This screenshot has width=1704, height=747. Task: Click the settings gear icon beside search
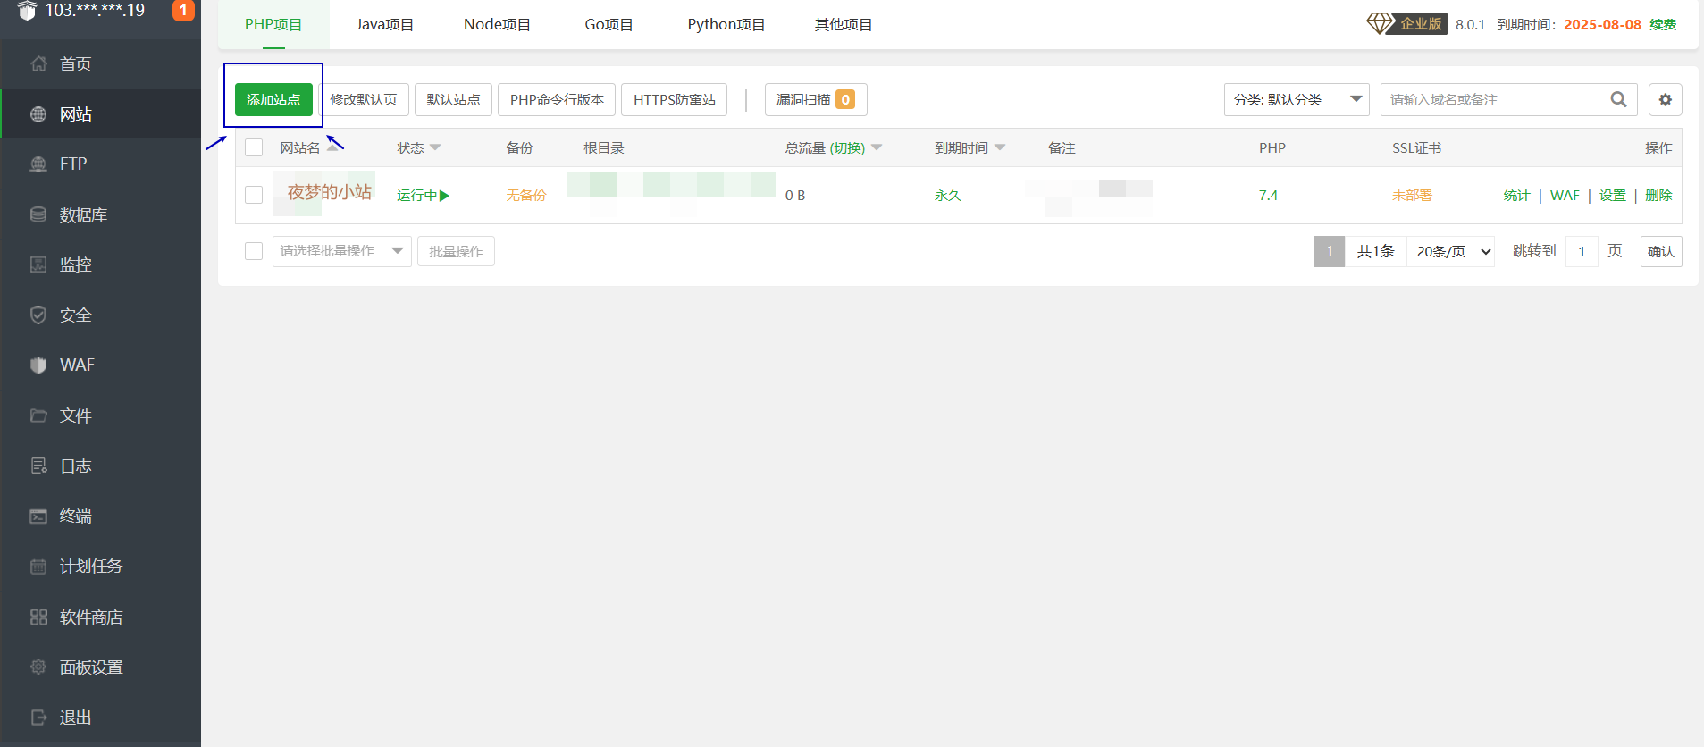coord(1665,100)
